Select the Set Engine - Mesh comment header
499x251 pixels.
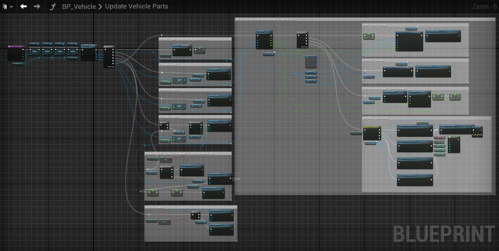click(x=195, y=65)
